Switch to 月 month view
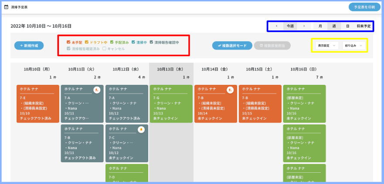The image size is (384, 184). [x=320, y=26]
